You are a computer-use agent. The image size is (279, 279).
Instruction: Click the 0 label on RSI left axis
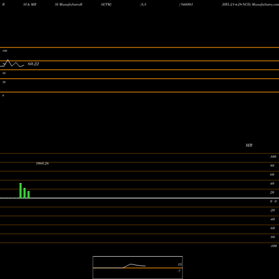click(x=3, y=95)
